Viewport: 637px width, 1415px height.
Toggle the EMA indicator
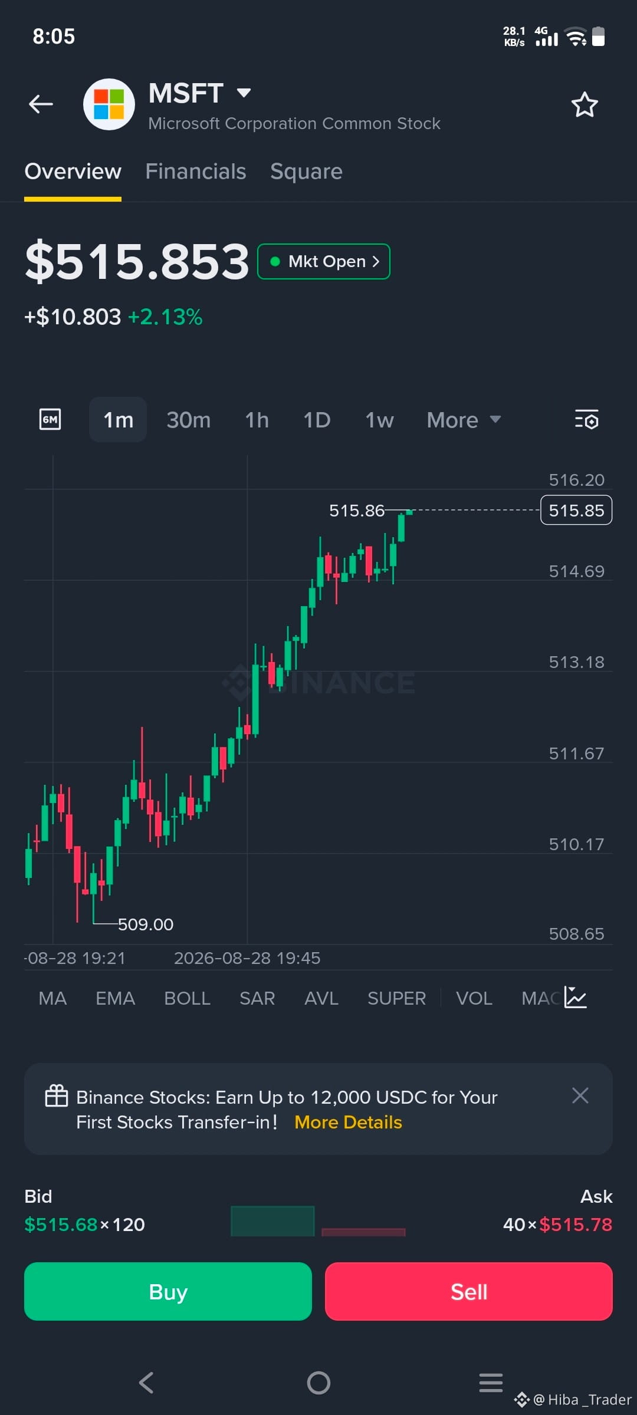116,998
